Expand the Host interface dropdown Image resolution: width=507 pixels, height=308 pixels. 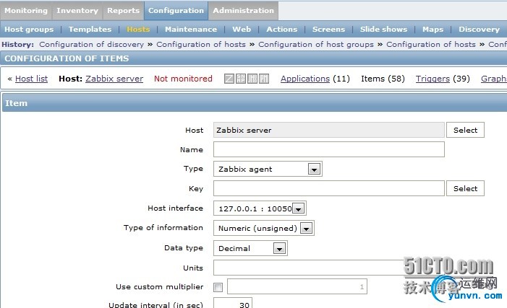point(260,208)
